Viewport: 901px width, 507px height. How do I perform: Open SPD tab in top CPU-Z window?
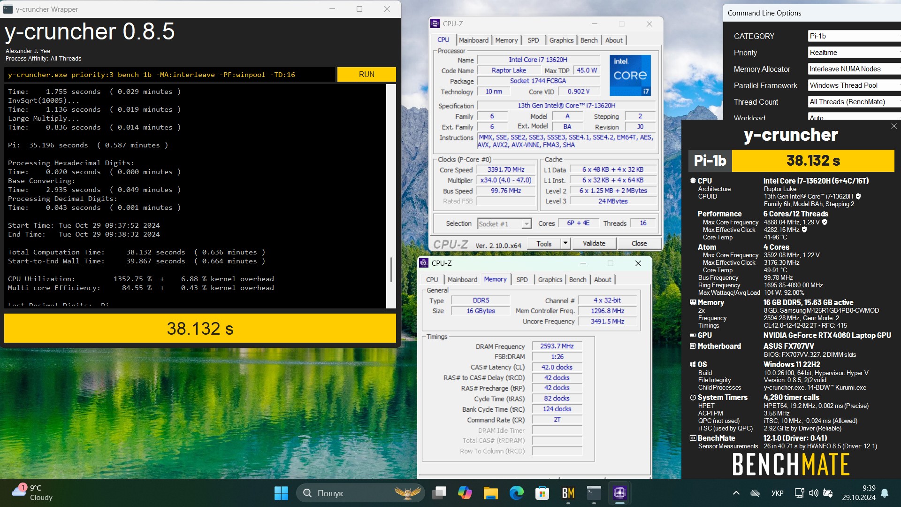click(533, 40)
